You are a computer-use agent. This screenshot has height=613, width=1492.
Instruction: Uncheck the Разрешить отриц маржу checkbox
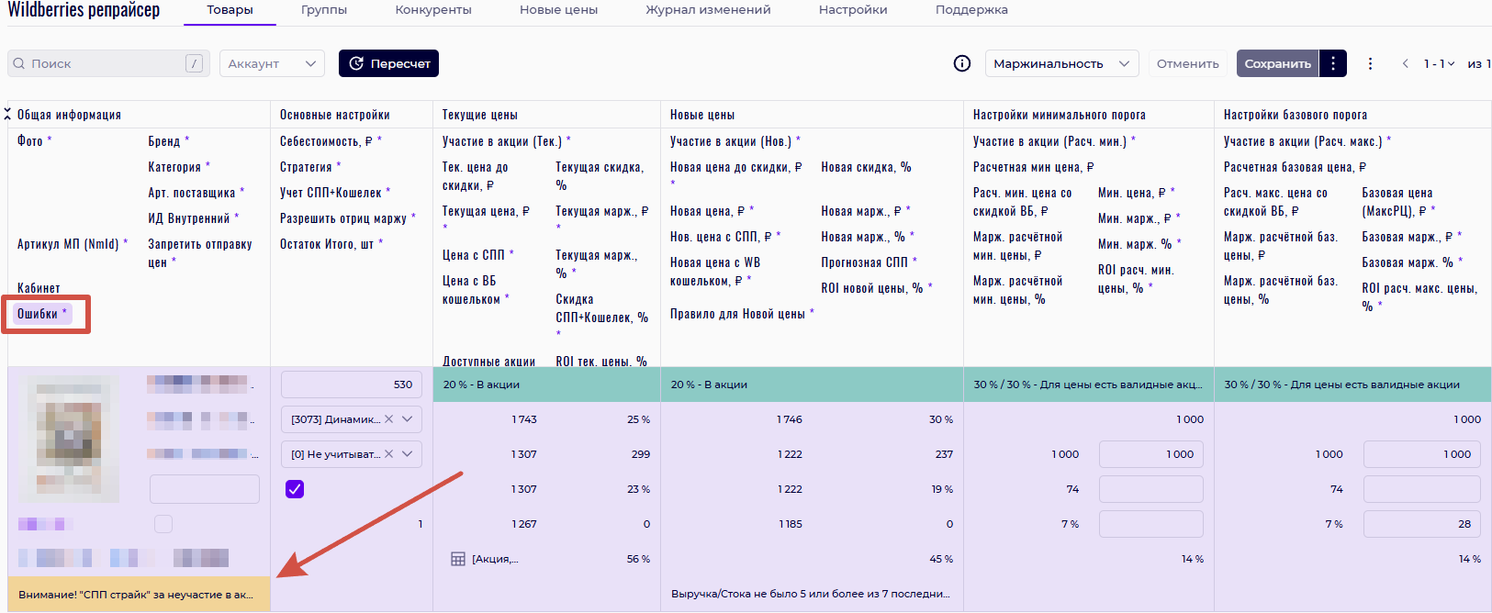(x=295, y=489)
